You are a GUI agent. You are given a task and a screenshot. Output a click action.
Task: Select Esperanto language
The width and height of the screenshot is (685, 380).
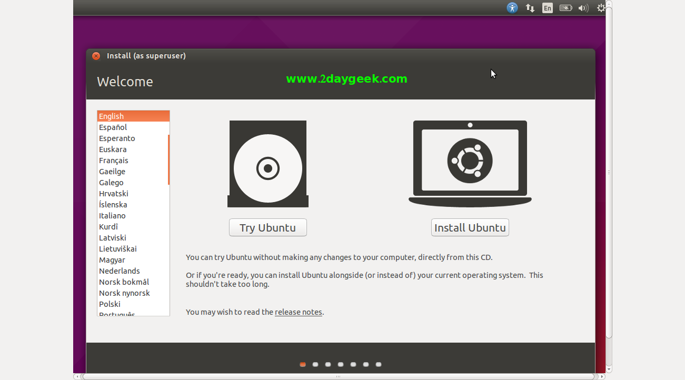pos(133,138)
